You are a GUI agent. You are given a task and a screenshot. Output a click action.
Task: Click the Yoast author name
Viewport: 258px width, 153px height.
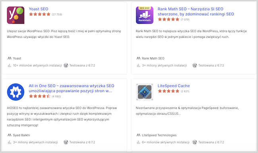point(17,58)
